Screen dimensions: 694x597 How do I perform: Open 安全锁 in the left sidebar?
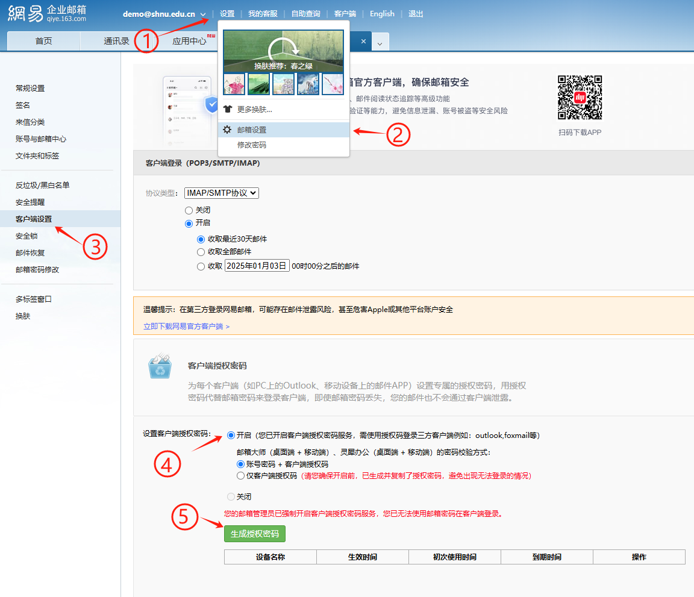click(x=27, y=236)
